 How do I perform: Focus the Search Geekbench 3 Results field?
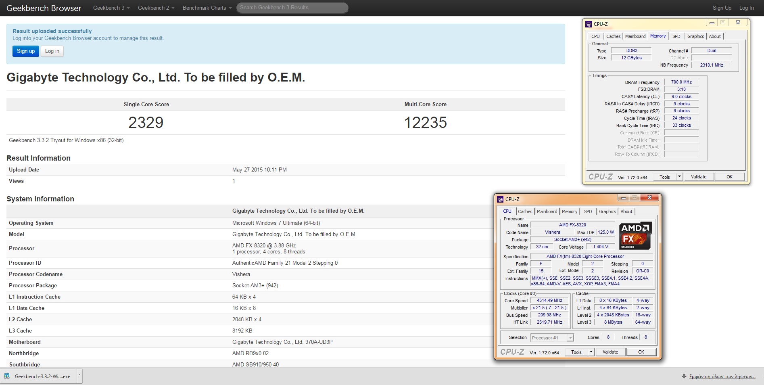coord(292,8)
